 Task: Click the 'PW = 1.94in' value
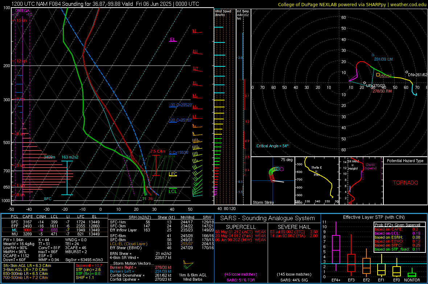click(13, 240)
